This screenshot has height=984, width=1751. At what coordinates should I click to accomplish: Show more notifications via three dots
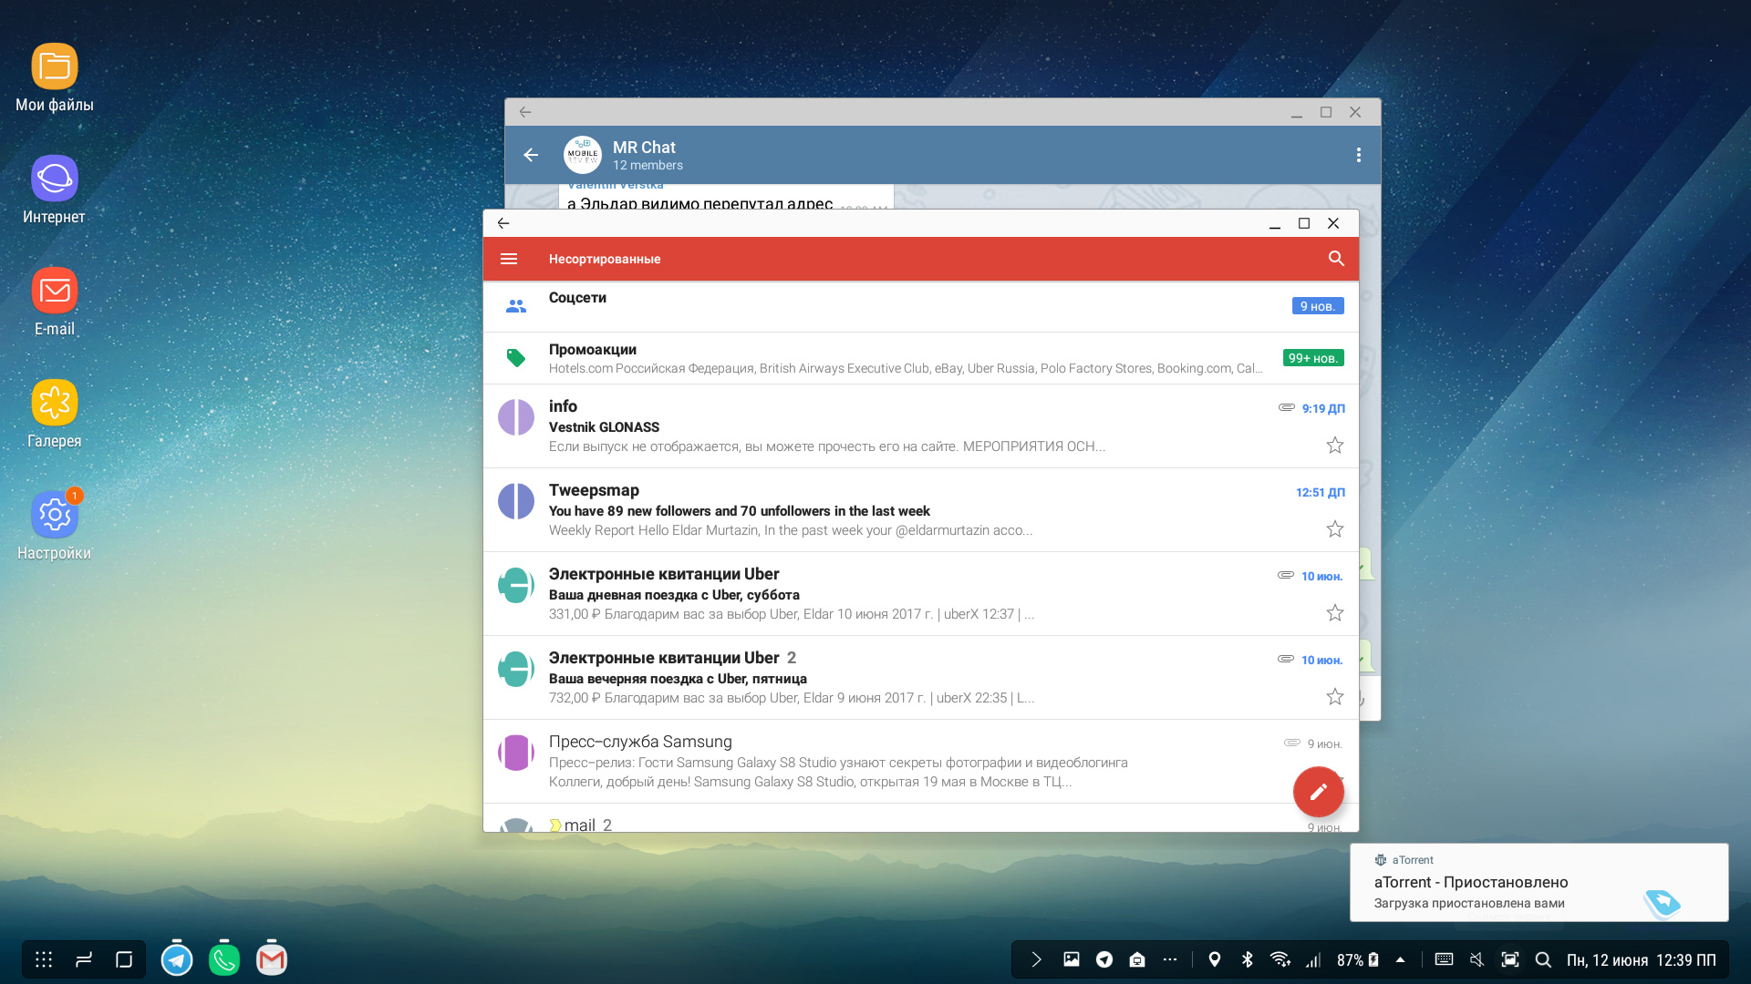1170,959
